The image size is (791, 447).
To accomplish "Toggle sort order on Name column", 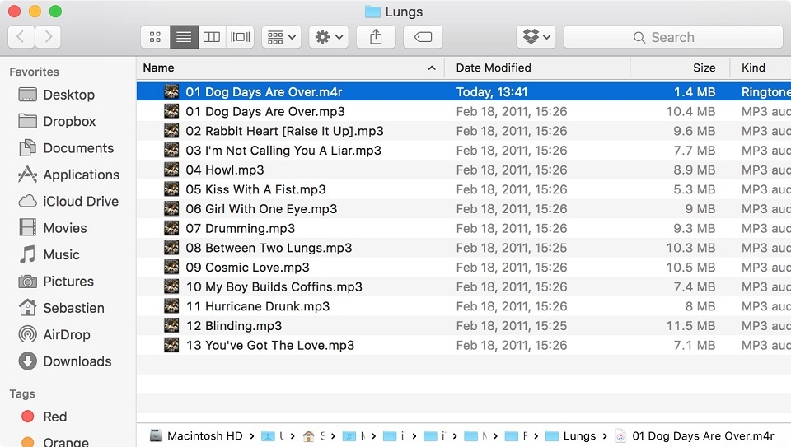I will (290, 68).
